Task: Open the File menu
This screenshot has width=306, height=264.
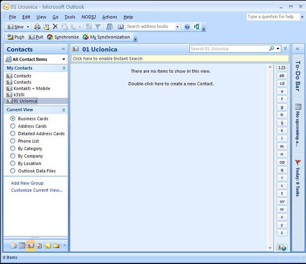Action: click(12, 17)
